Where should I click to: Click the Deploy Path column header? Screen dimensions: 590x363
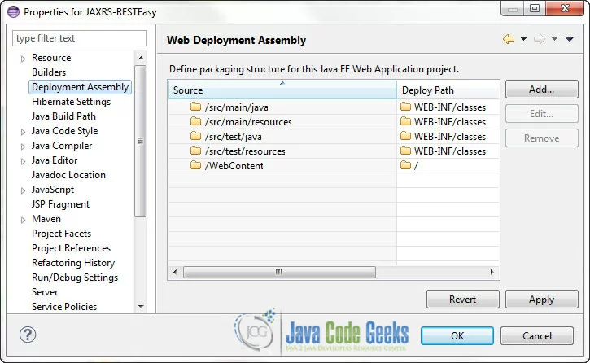[x=448, y=90]
